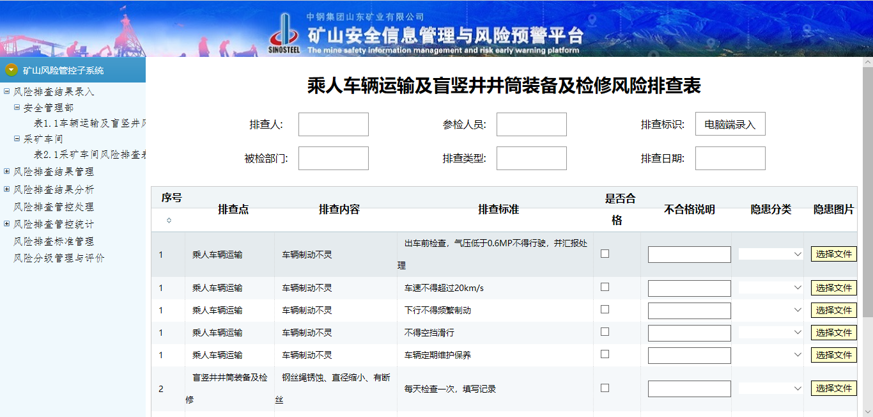Open 隐患分类 dropdown for 下行不得频繁制动 row

(771, 310)
